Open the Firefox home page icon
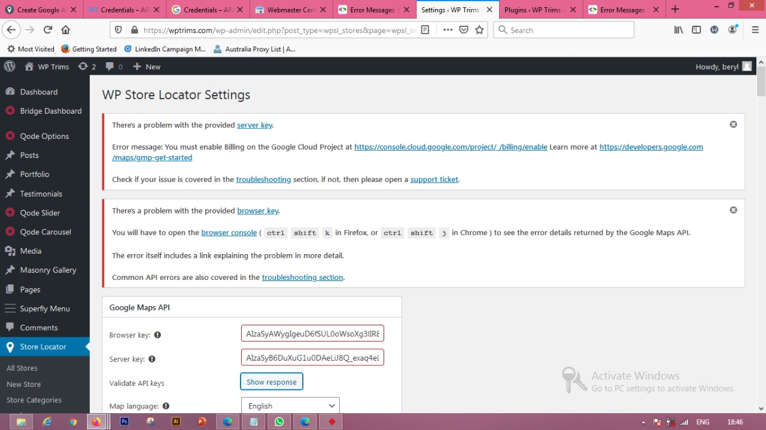The width and height of the screenshot is (766, 430). pos(66,30)
